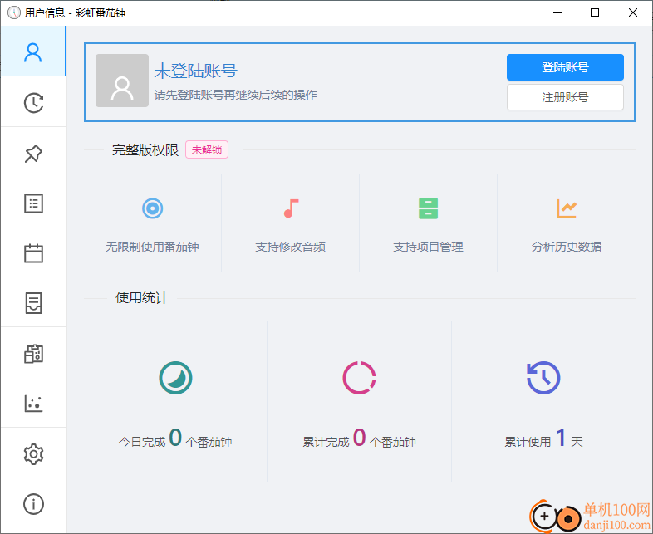Viewport: 653px width, 534px height.
Task: Open the about info icon
Action: coord(33,504)
